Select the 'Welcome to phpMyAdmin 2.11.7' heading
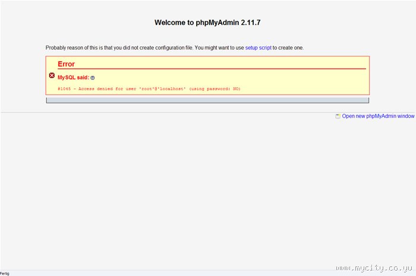Image resolution: width=416 pixels, height=276 pixels. [207, 23]
